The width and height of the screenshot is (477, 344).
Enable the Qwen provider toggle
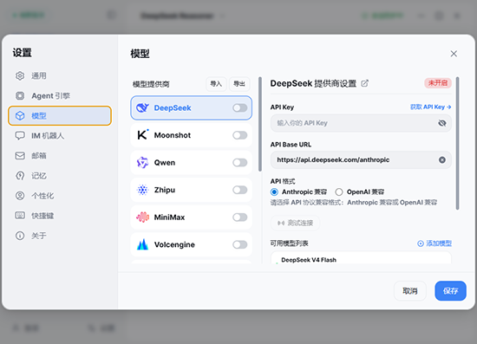(x=240, y=163)
